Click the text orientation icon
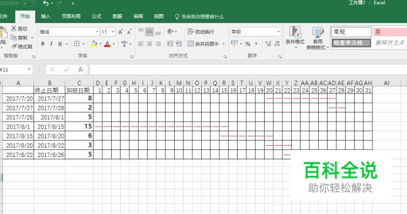This screenshot has height=214, width=407. pos(171,31)
